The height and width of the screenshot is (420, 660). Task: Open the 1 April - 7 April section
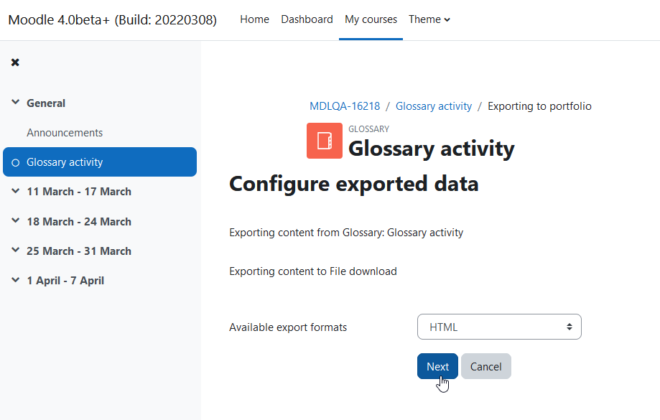tap(65, 280)
